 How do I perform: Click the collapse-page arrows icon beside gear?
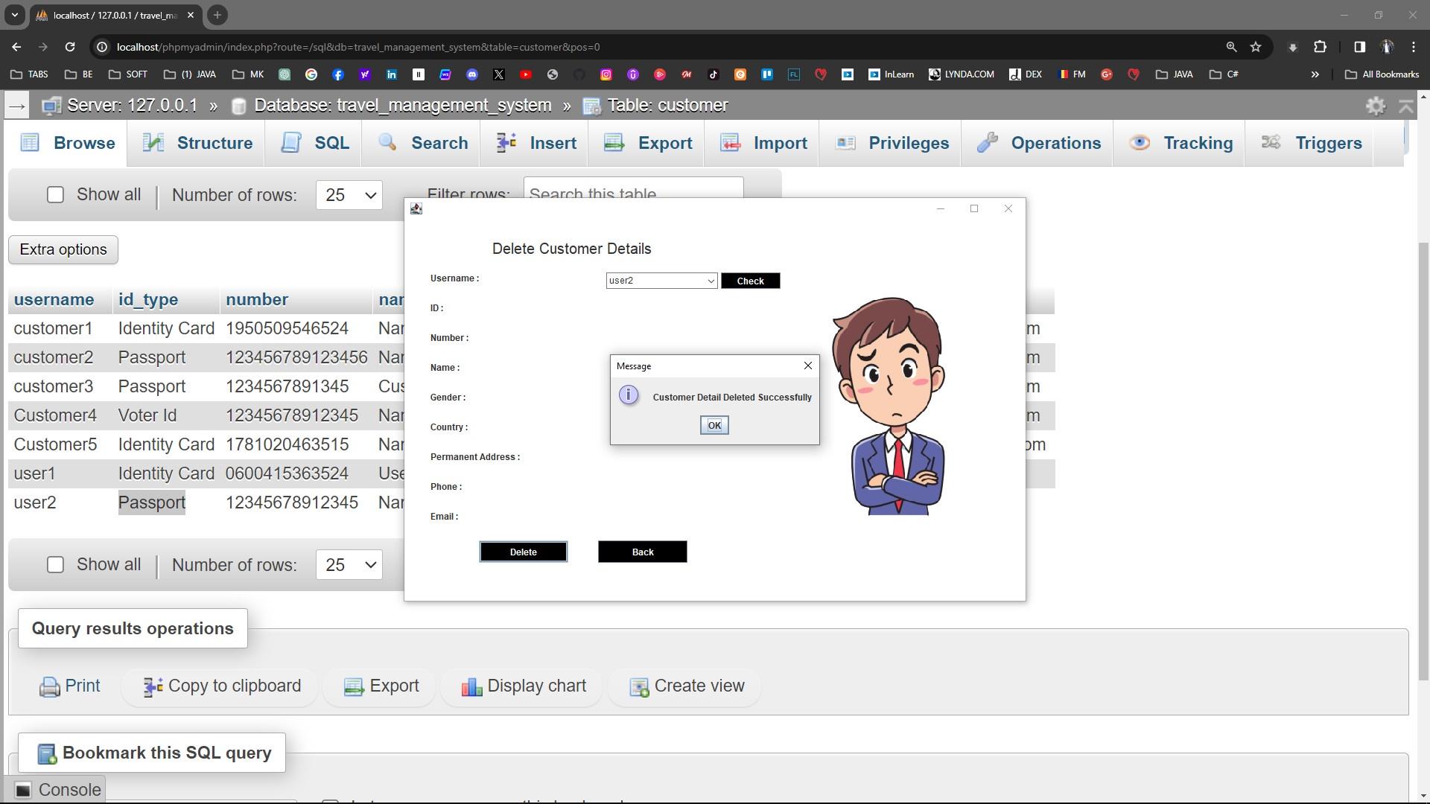click(x=1406, y=106)
